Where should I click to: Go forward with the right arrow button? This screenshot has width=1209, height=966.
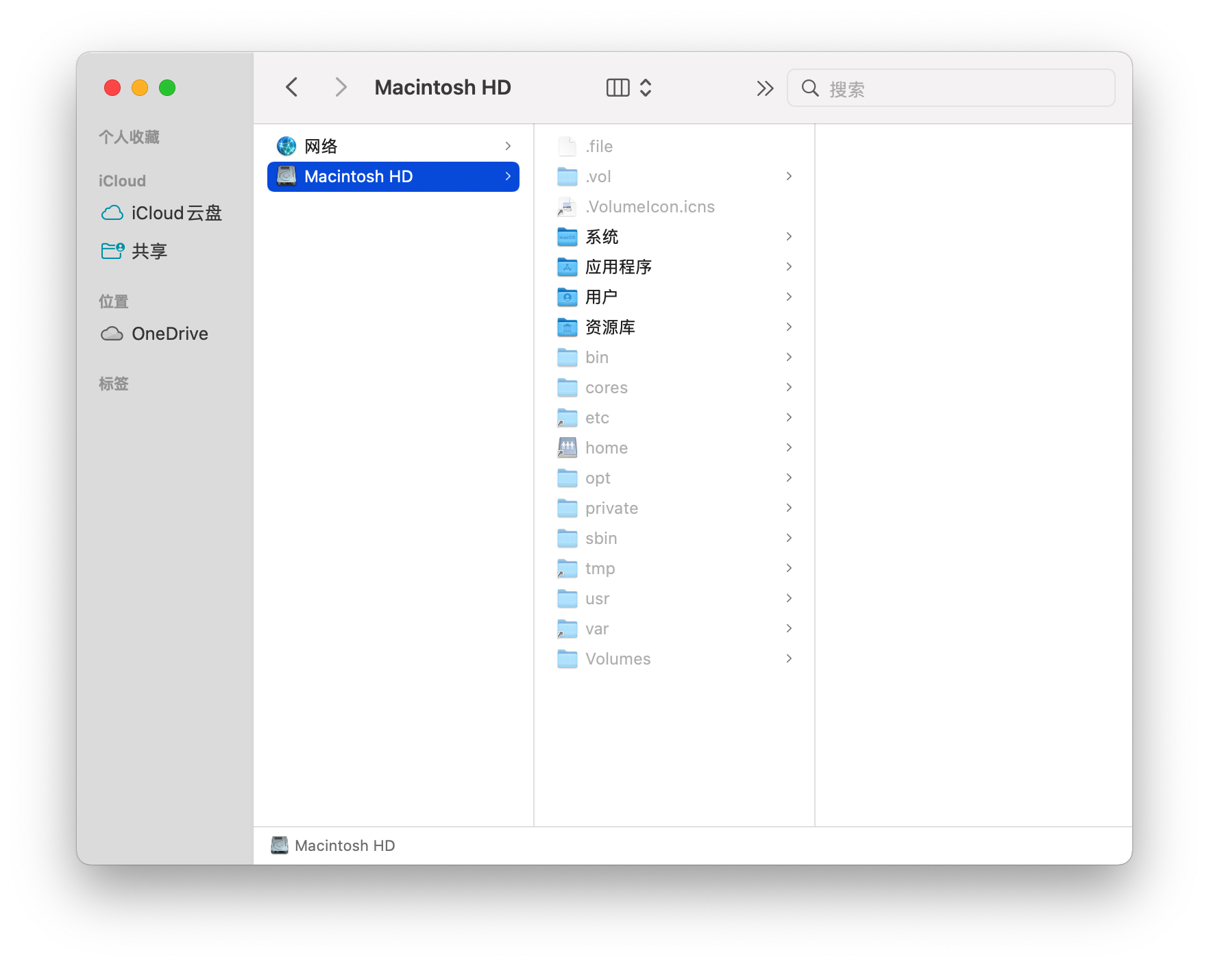click(x=341, y=88)
